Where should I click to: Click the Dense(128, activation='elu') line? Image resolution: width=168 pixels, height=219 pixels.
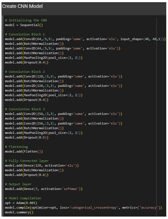(42, 165)
